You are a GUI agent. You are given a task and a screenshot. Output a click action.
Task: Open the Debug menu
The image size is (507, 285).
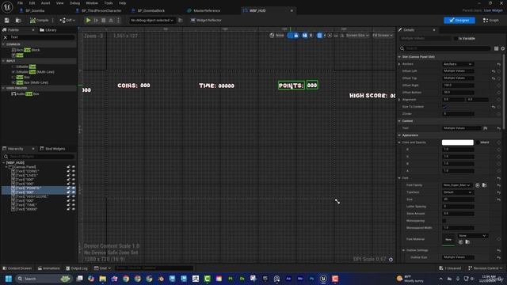(x=74, y=3)
